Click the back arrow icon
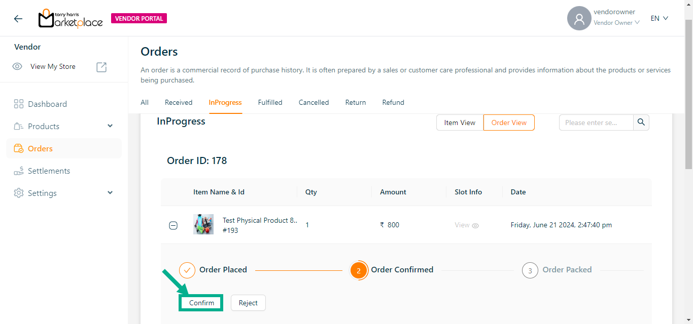The image size is (693, 324). (x=18, y=19)
